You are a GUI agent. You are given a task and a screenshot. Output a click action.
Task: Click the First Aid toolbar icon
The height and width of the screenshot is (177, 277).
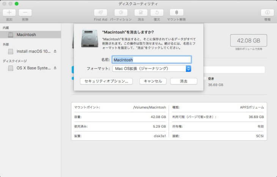coord(100,13)
